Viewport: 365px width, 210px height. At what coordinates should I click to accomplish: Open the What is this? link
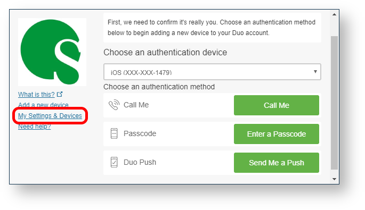pos(36,95)
